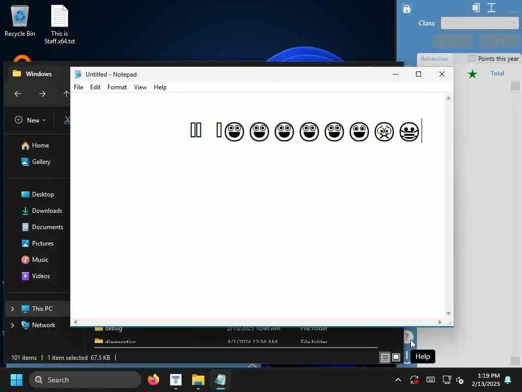Open File Explorer from the taskbar

pyautogui.click(x=198, y=380)
